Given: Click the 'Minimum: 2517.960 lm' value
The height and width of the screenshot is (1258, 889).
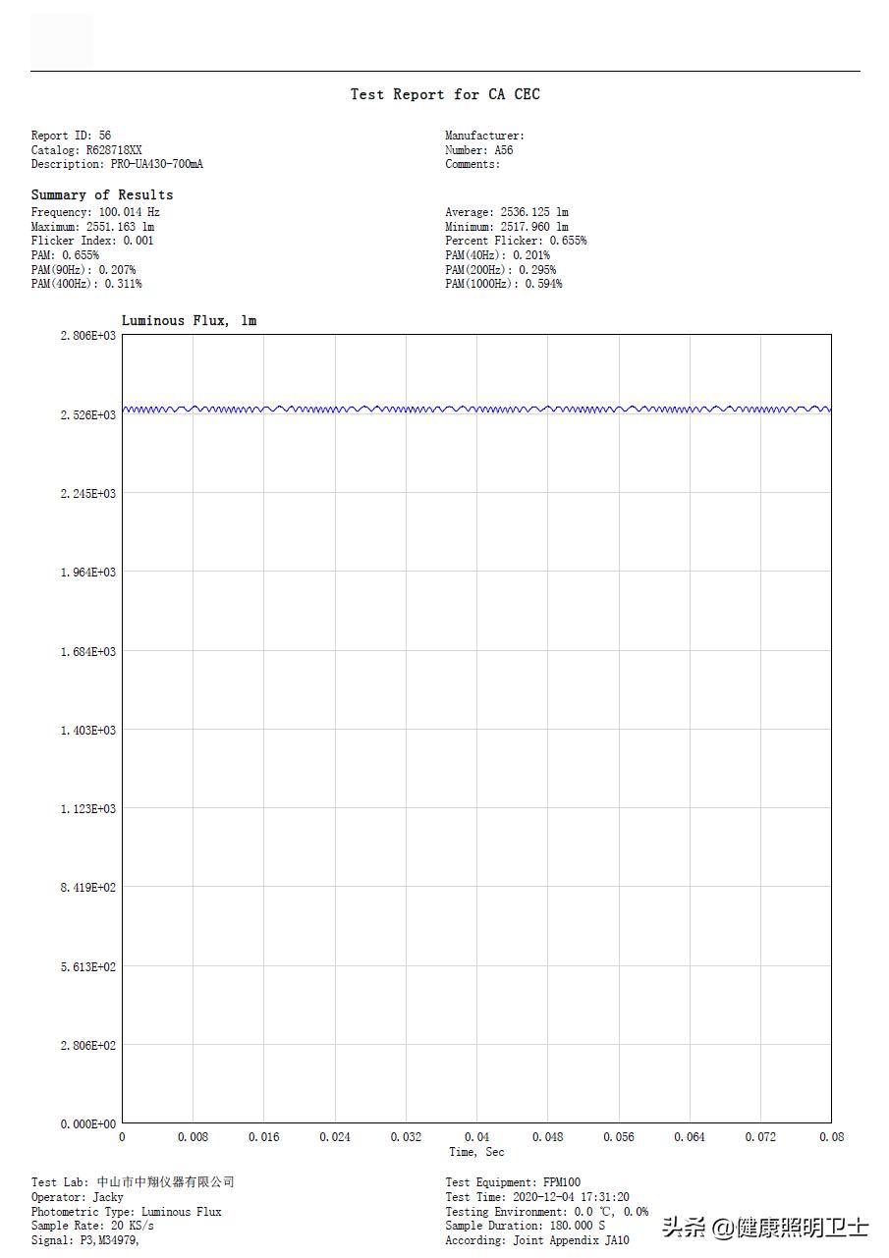Looking at the screenshot, I should coord(507,227).
